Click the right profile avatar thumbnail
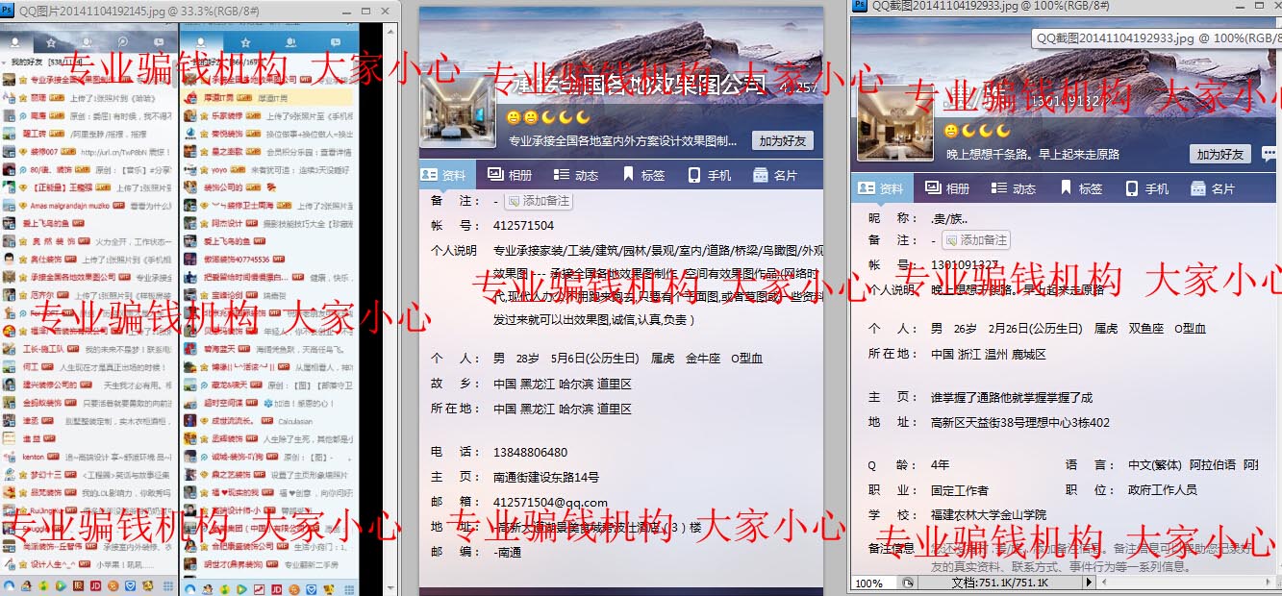The image size is (1282, 596). [x=893, y=122]
